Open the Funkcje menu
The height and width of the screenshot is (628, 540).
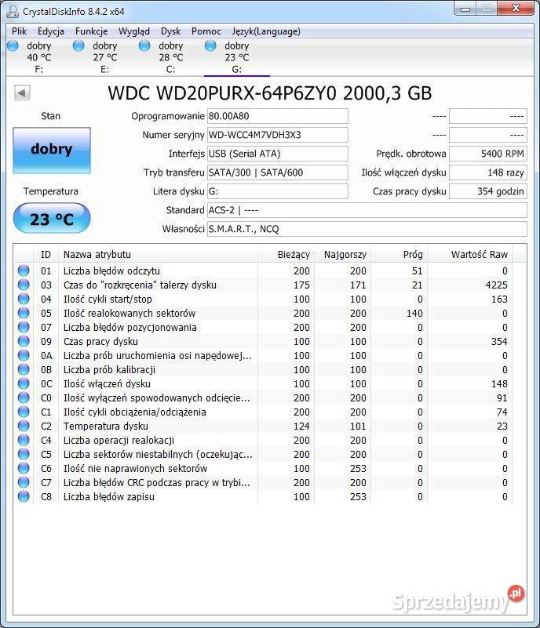tap(91, 31)
